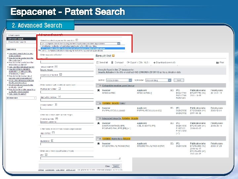Open info icon beside collection selection label

[77, 40]
